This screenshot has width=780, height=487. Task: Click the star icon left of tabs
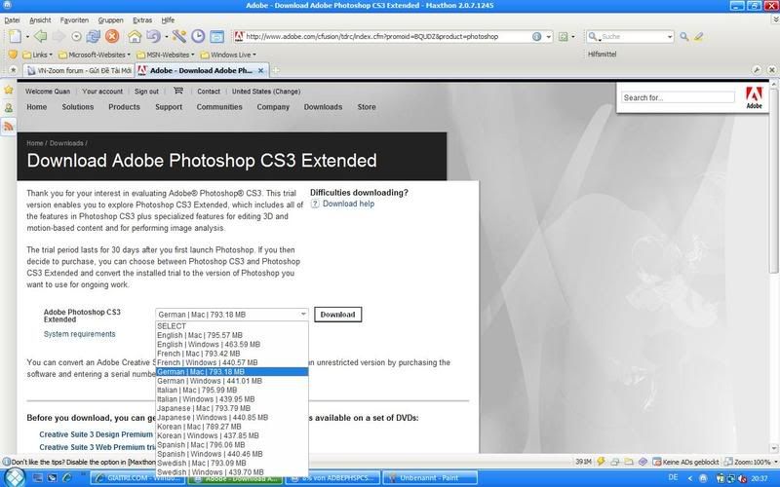(x=13, y=70)
